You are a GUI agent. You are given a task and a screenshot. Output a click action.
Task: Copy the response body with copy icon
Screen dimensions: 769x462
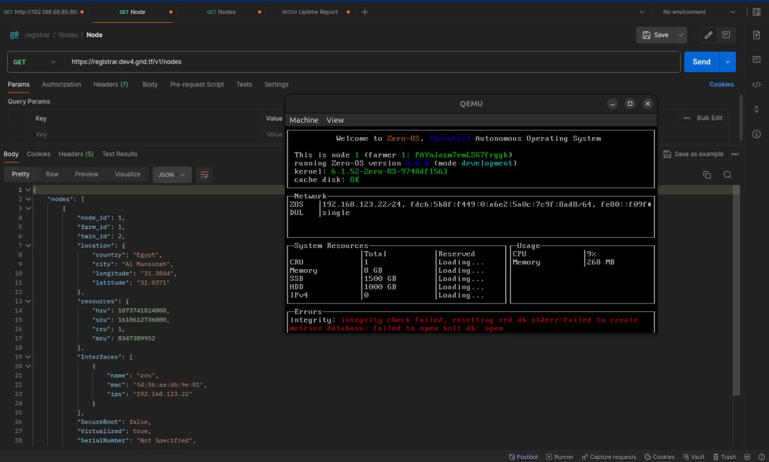[x=707, y=175]
